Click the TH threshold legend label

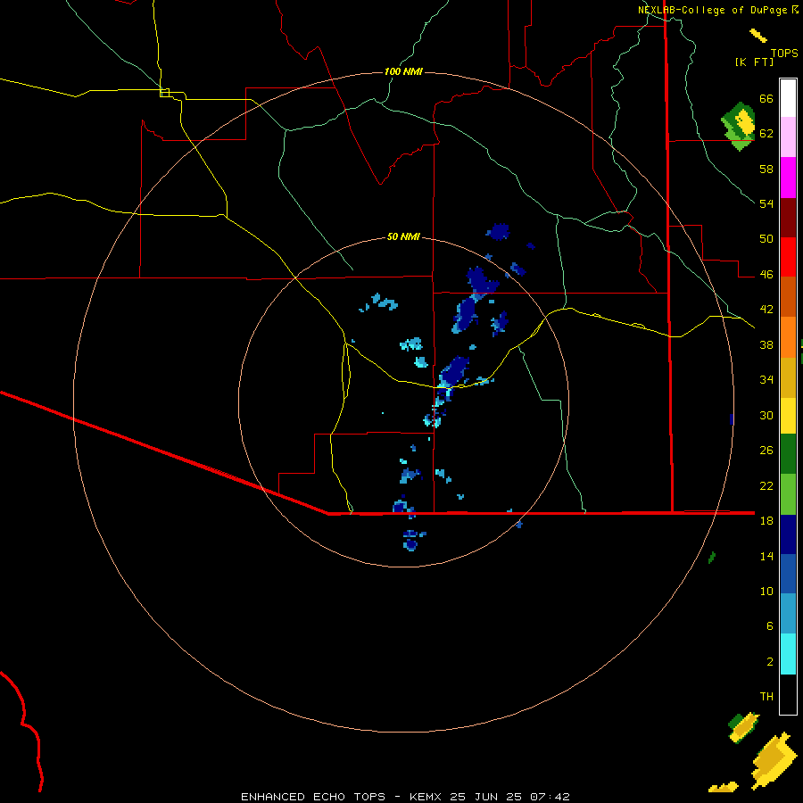click(x=766, y=697)
